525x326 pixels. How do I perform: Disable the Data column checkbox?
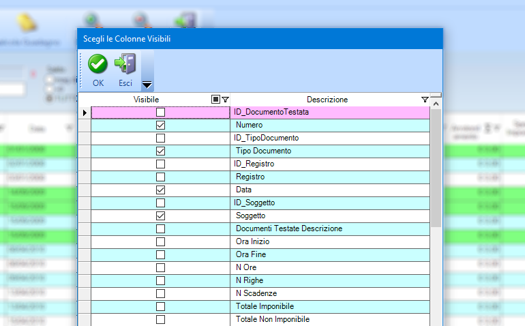click(x=161, y=190)
